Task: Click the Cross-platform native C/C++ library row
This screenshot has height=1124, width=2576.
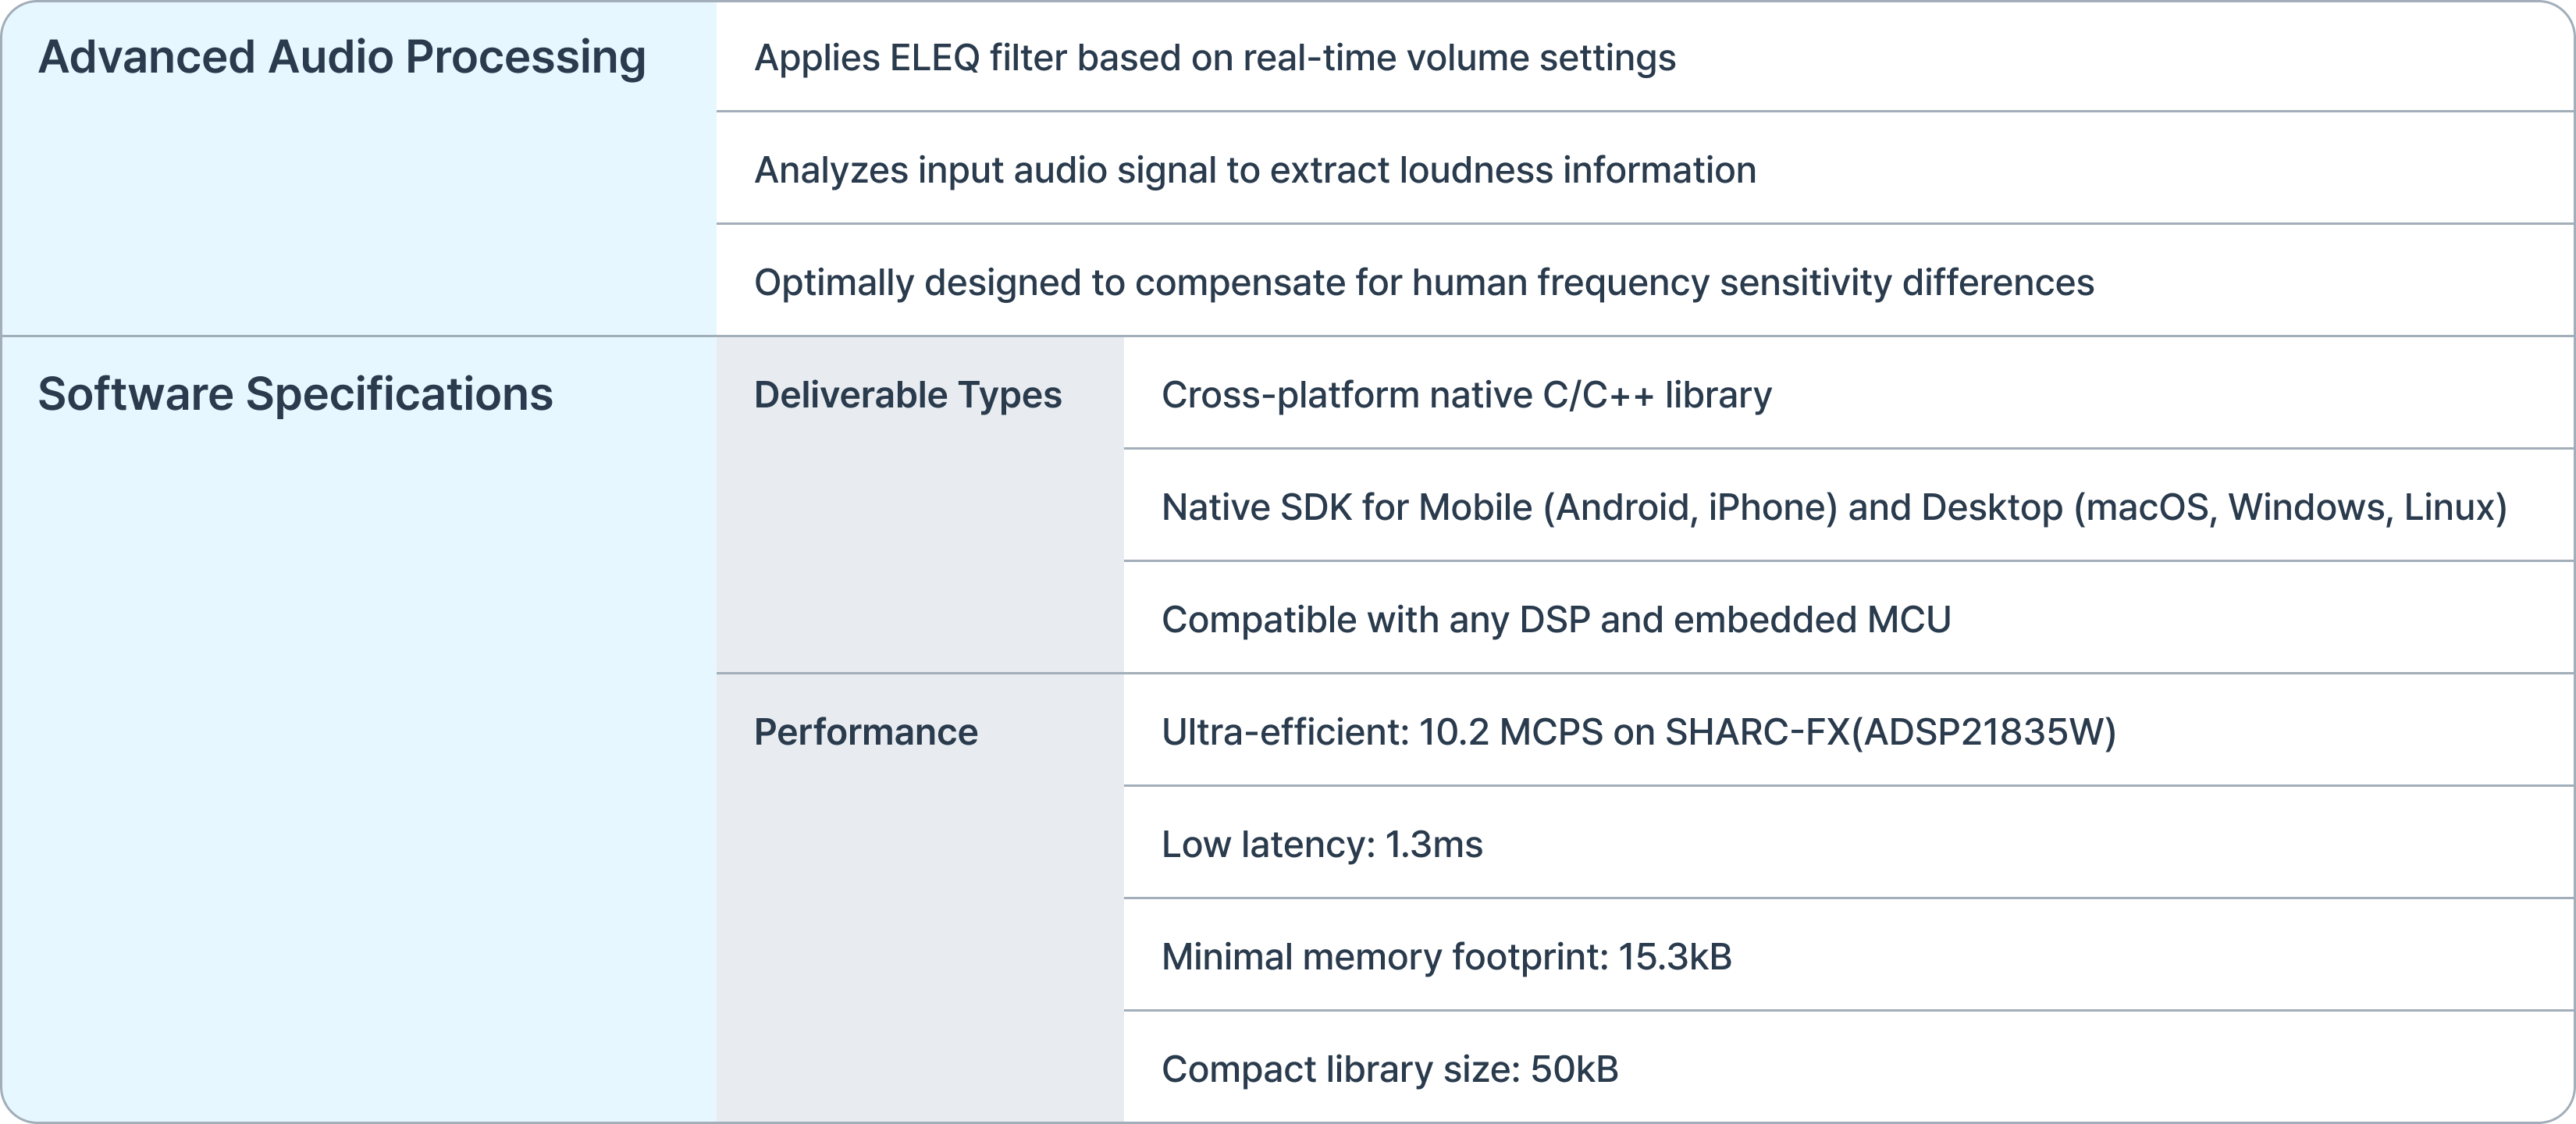Action: pyautogui.click(x=1465, y=395)
